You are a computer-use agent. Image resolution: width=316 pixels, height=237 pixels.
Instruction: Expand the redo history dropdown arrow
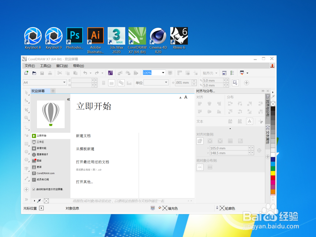coord(102,73)
